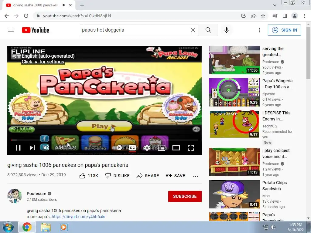Toggle the browser side panel

tap(285, 16)
